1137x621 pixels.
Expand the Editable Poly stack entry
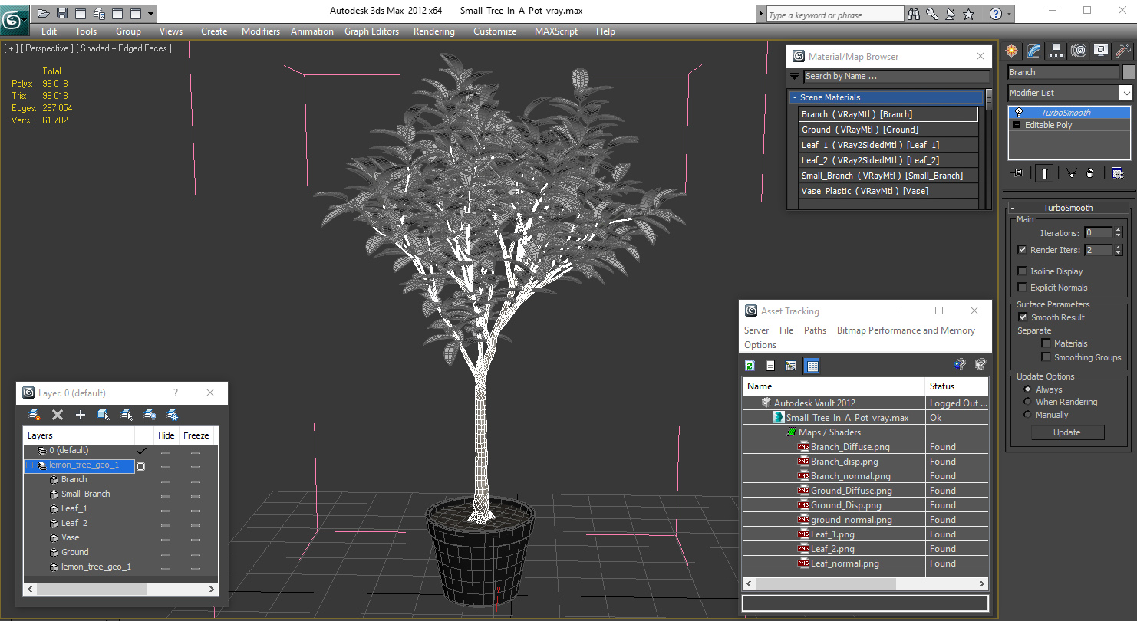click(1017, 125)
